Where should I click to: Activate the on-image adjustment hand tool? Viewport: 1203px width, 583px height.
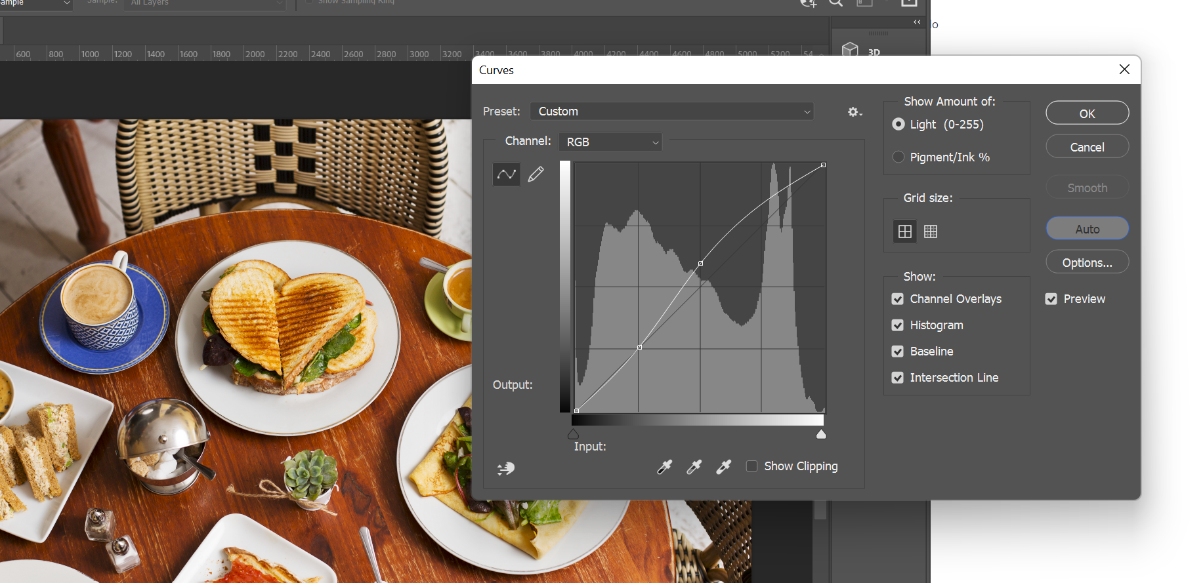(506, 468)
